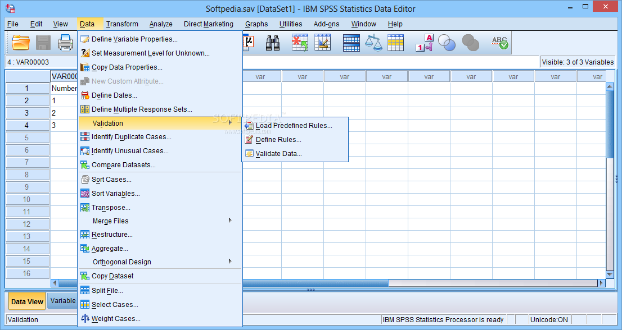Select Weight Cases menu entry
This screenshot has width=622, height=330.
pos(160,319)
